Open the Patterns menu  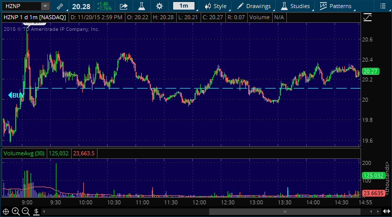[336, 6]
